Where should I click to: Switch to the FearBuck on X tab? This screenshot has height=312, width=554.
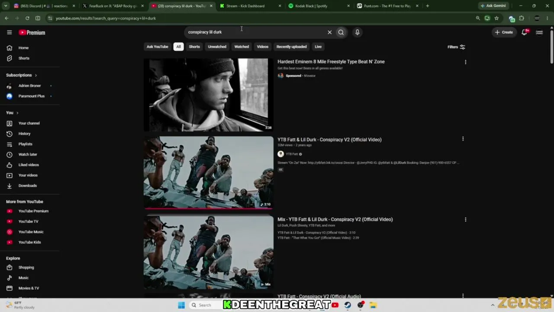[113, 6]
